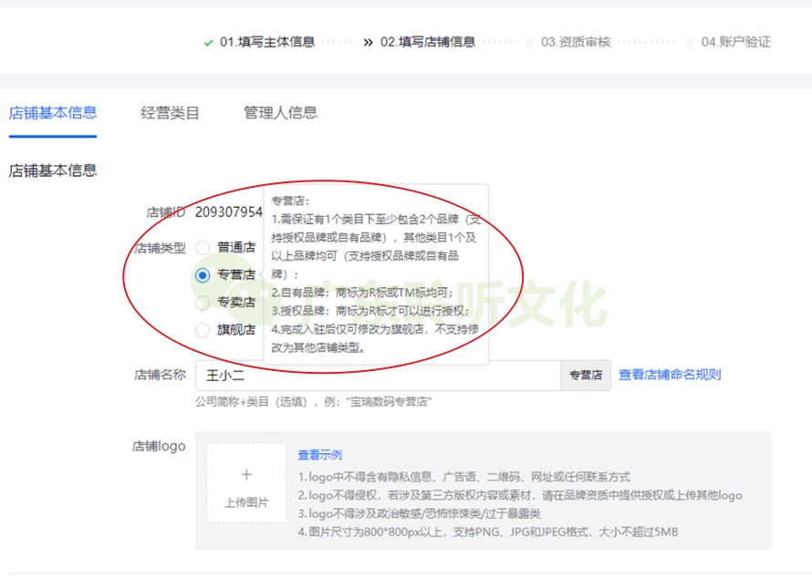This screenshot has width=812, height=577.
Task: Go back to step 01.填写主体信息
Action: click(266, 42)
